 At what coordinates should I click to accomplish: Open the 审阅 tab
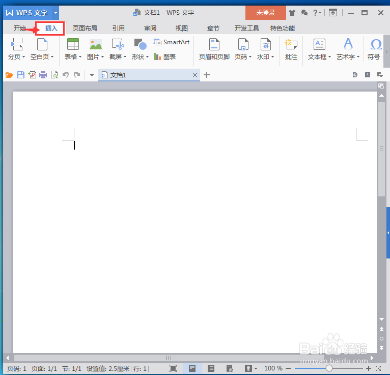[150, 28]
